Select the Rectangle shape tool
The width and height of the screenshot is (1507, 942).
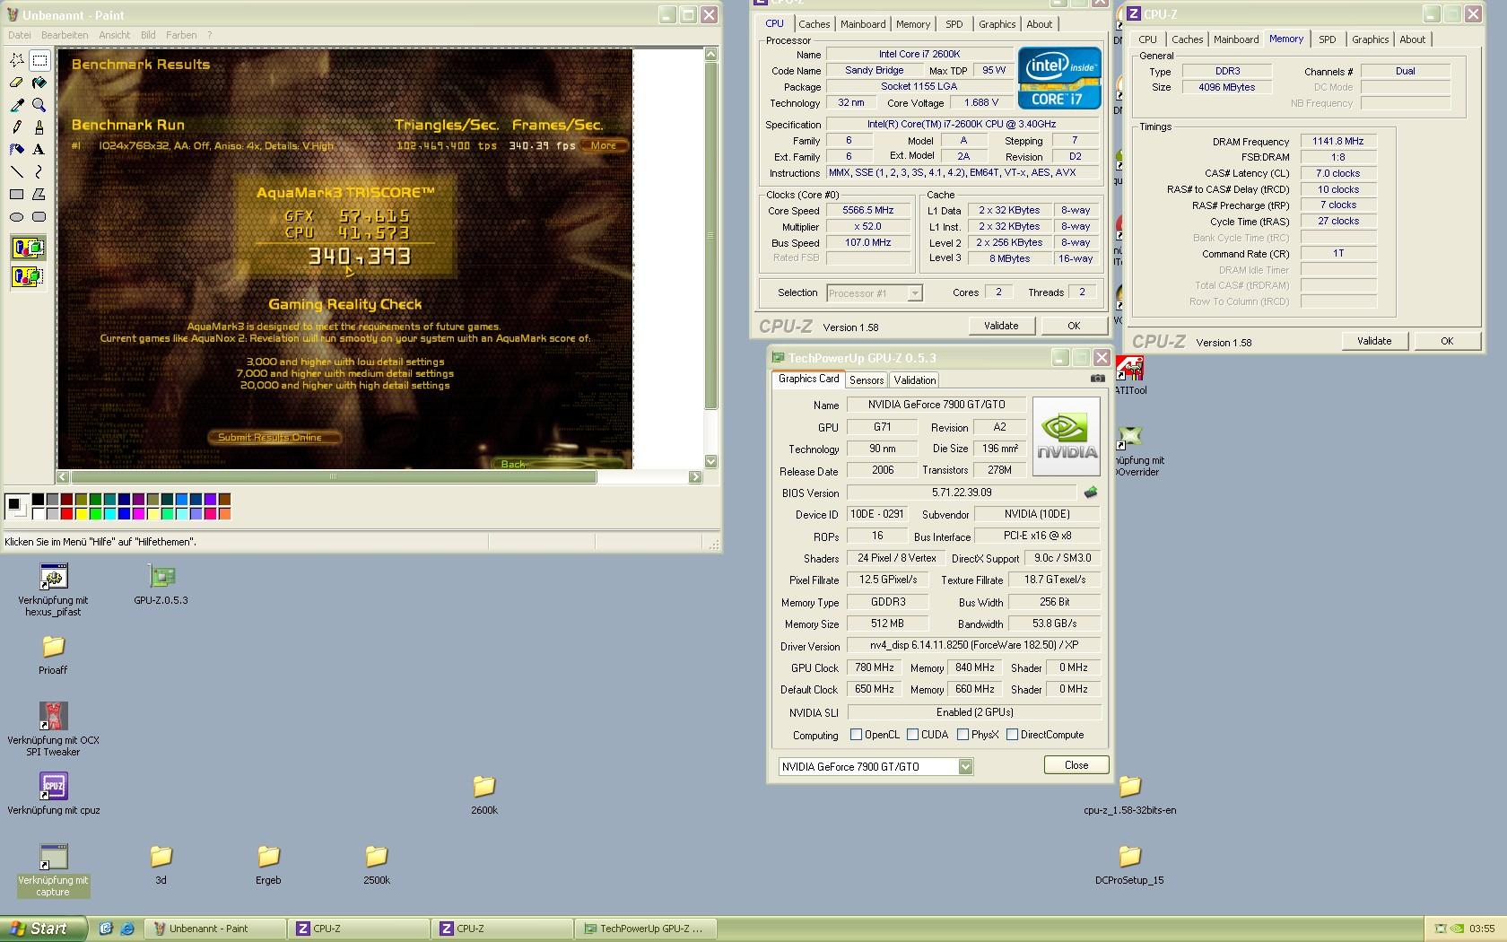coord(17,194)
